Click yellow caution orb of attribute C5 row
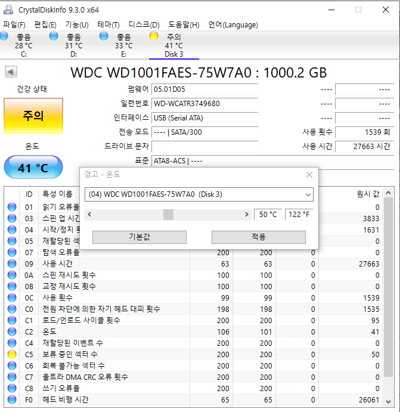 [12, 354]
